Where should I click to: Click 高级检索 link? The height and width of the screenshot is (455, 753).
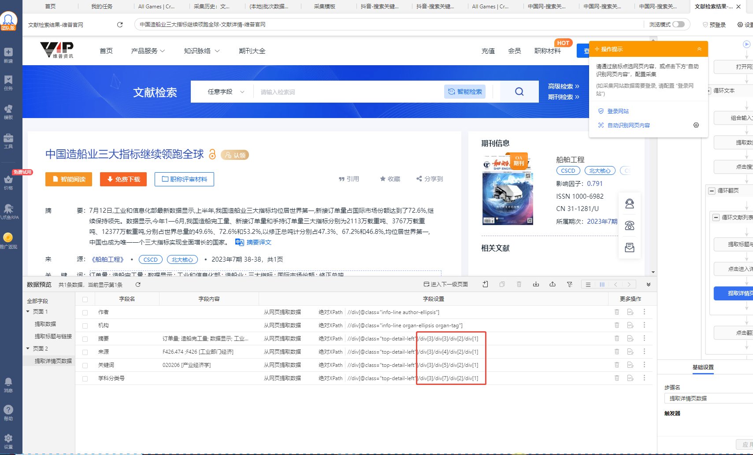(x=564, y=86)
